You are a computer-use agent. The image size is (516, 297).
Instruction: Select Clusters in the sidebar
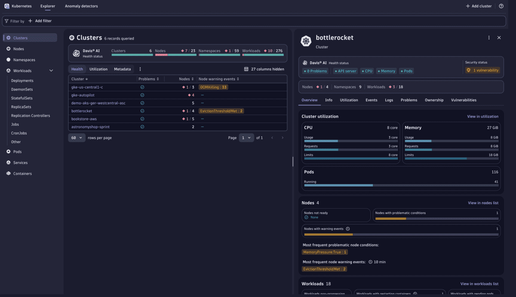click(30, 38)
